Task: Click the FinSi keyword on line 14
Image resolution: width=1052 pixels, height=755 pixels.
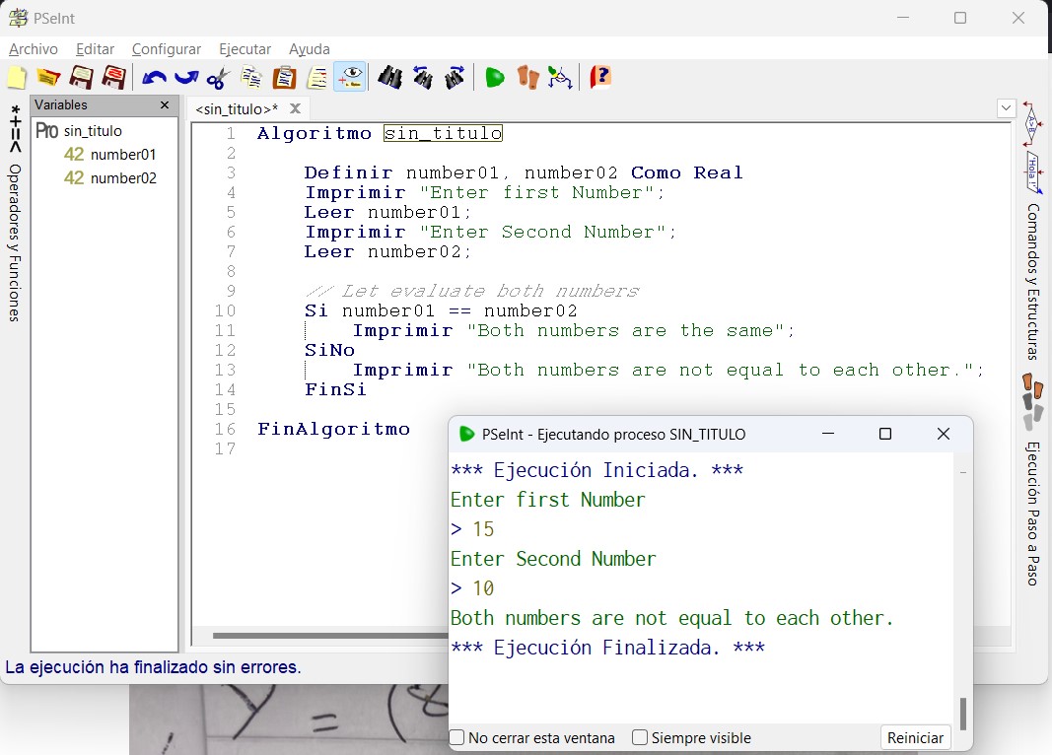Action: tap(335, 389)
